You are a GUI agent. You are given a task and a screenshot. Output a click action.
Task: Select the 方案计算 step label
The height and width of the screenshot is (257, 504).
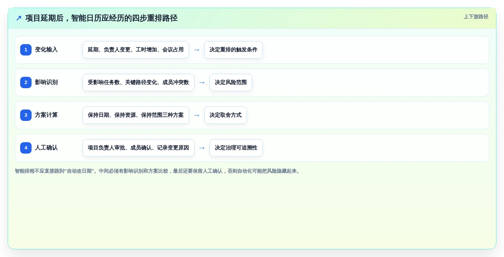coord(46,115)
